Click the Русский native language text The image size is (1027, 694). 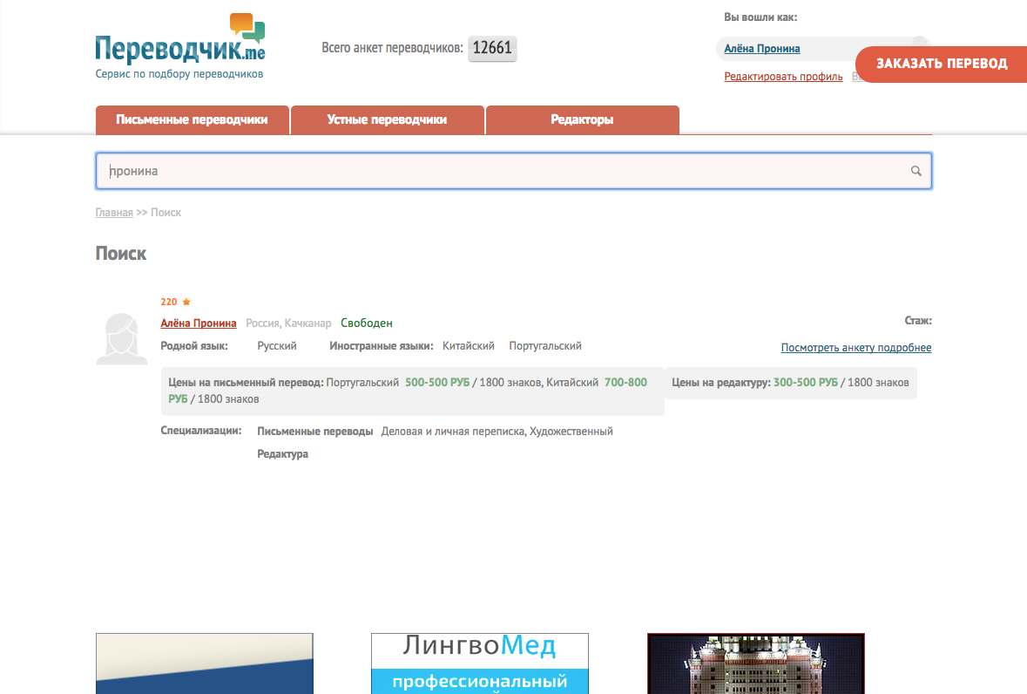[x=276, y=346]
